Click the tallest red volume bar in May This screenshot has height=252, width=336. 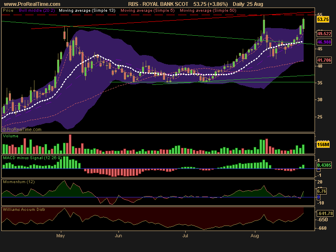(70, 144)
